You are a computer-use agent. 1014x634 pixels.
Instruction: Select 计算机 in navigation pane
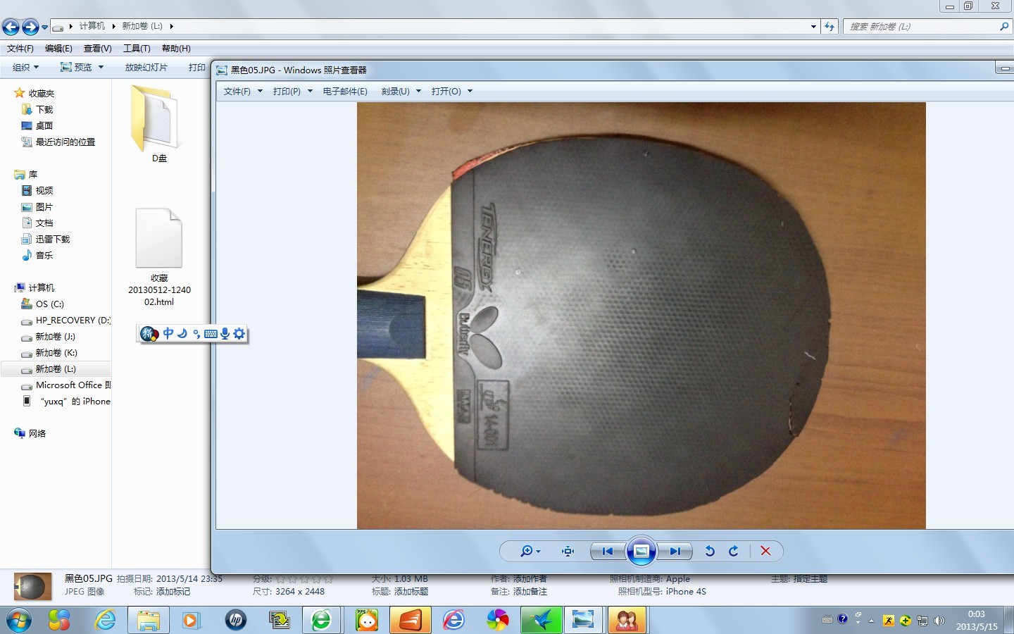click(42, 287)
